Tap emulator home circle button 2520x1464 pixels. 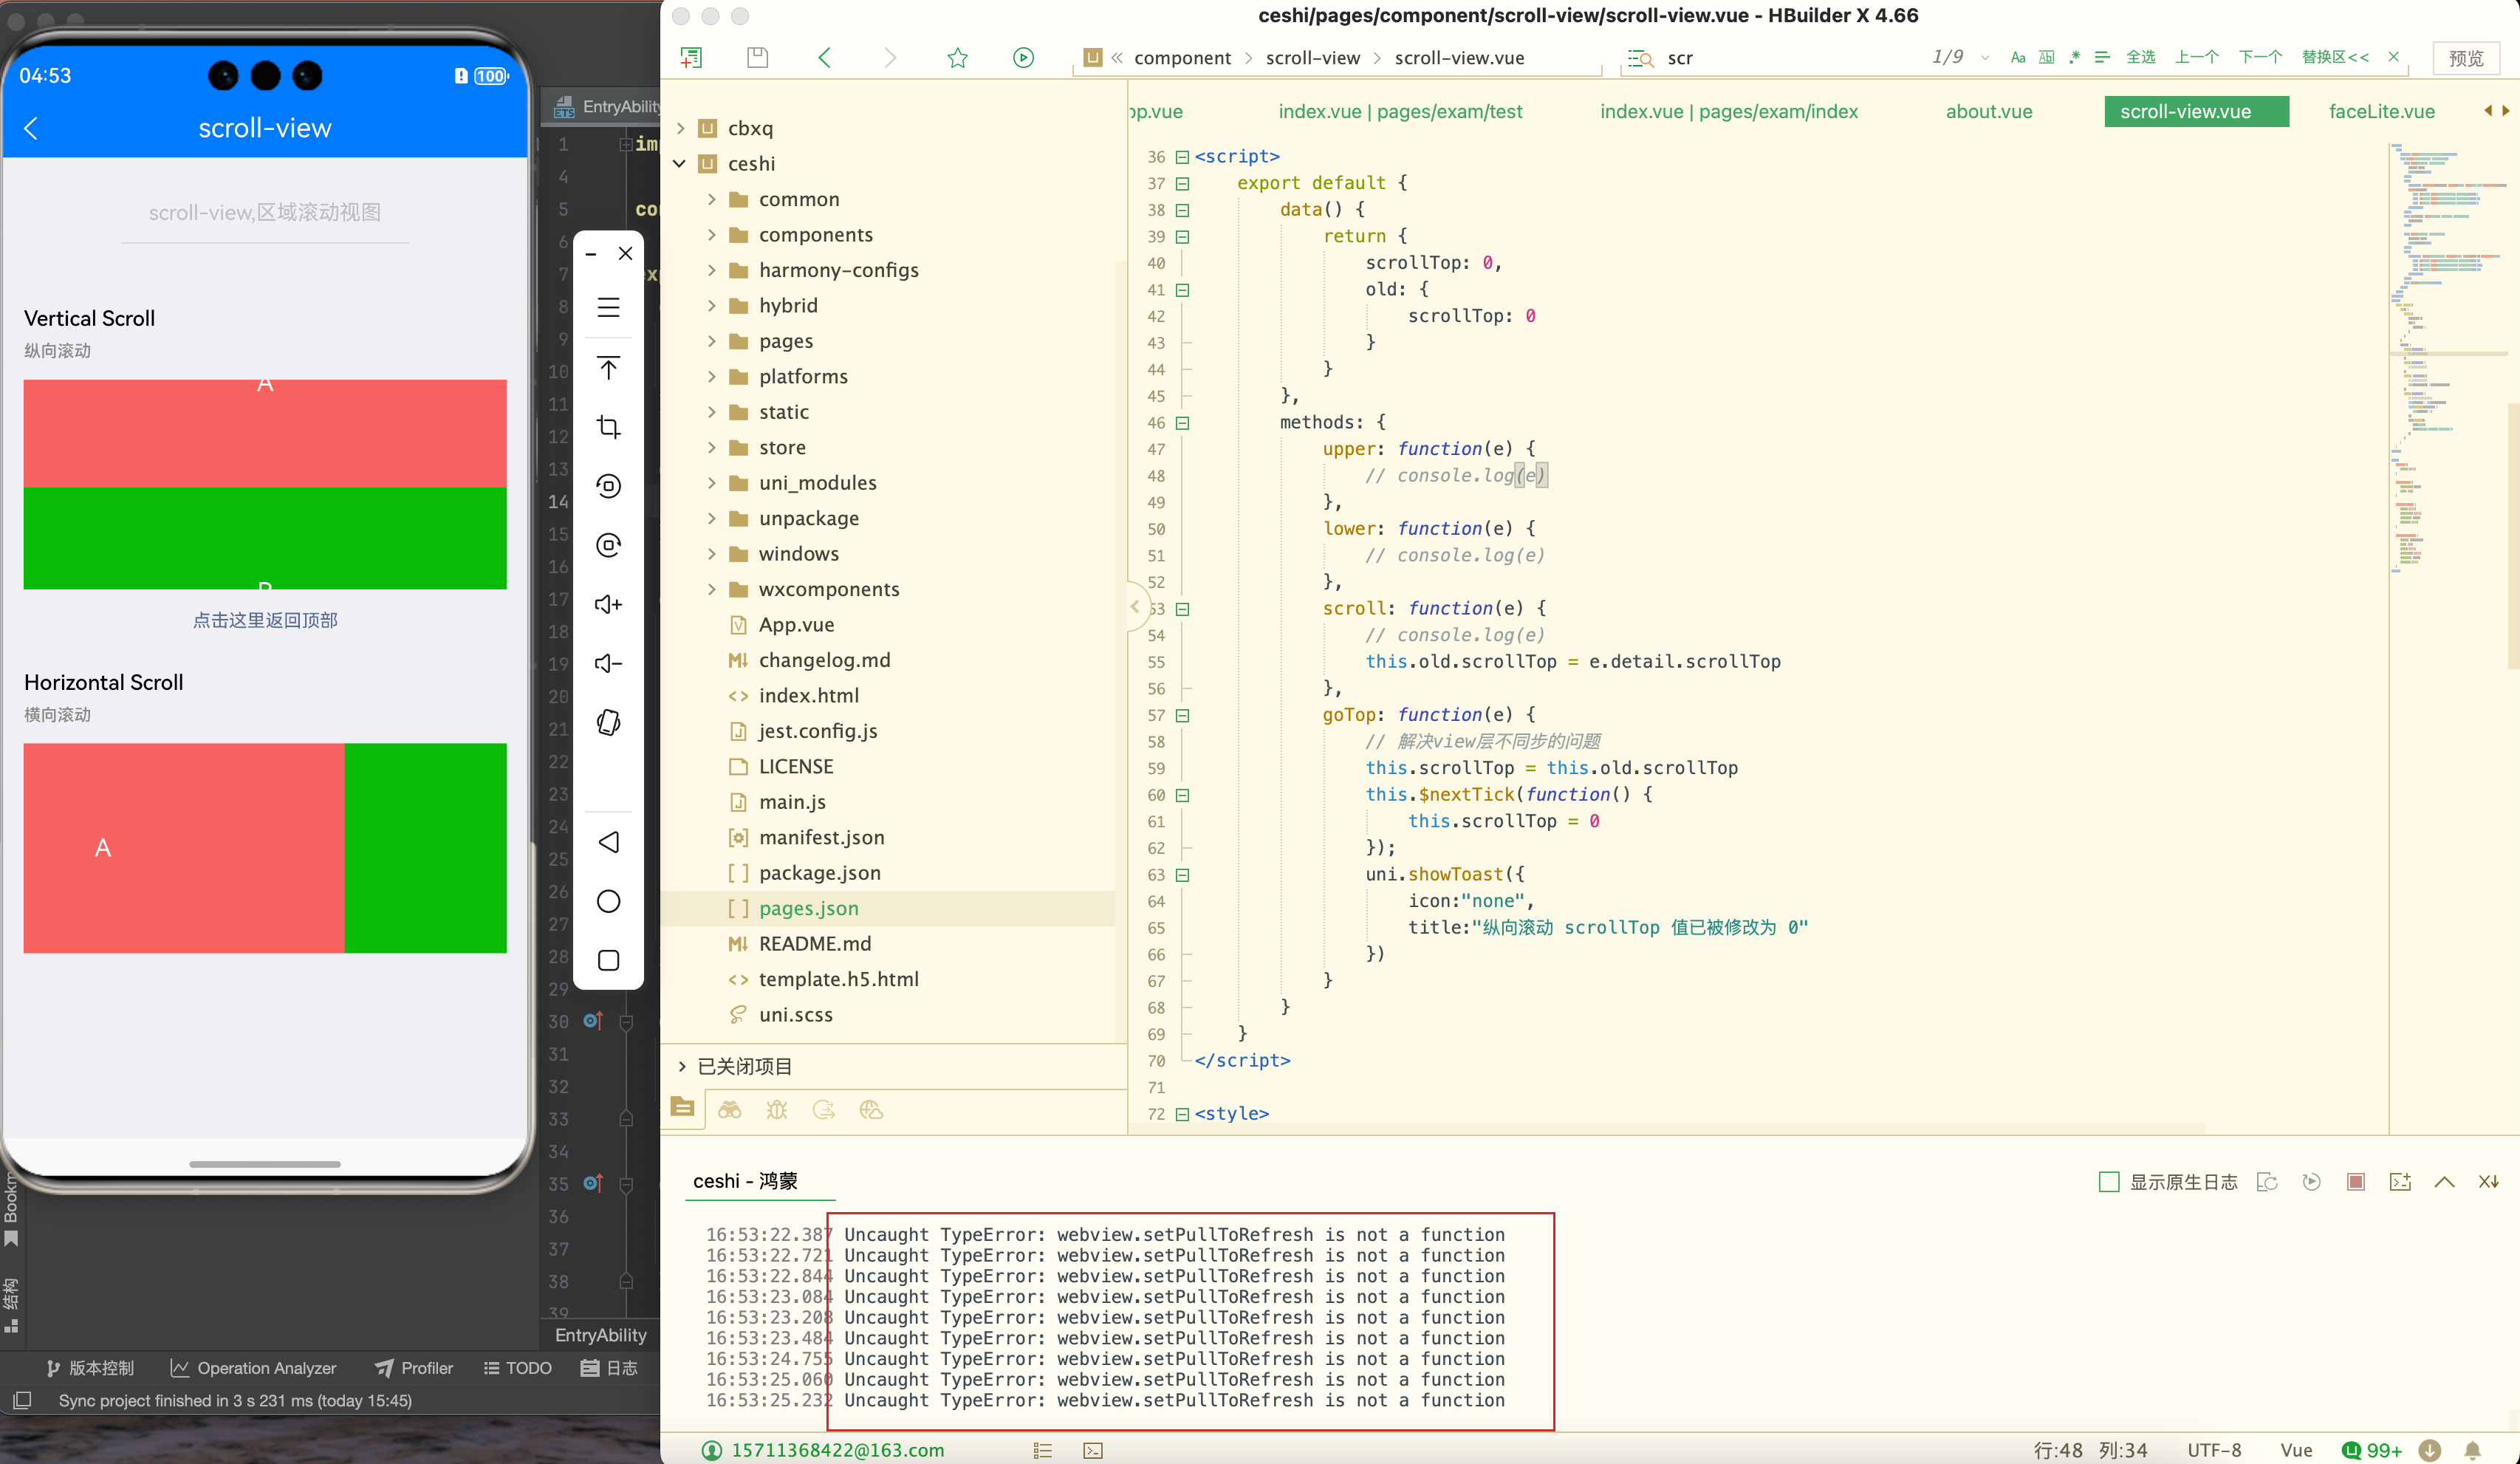tap(609, 902)
